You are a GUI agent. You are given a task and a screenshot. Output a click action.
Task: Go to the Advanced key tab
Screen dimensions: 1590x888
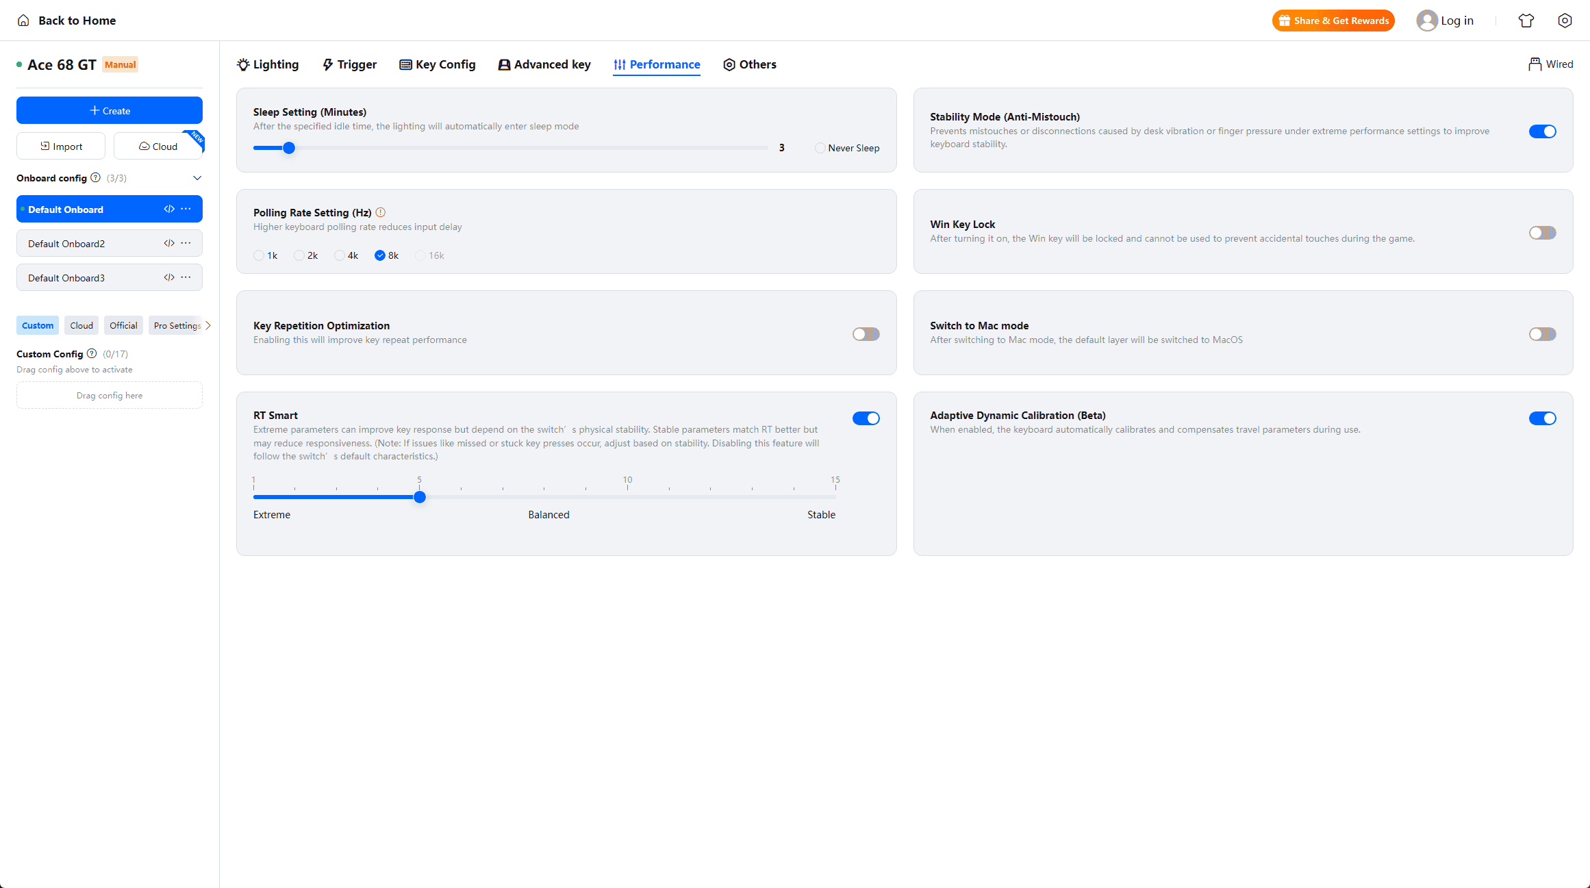coord(544,64)
